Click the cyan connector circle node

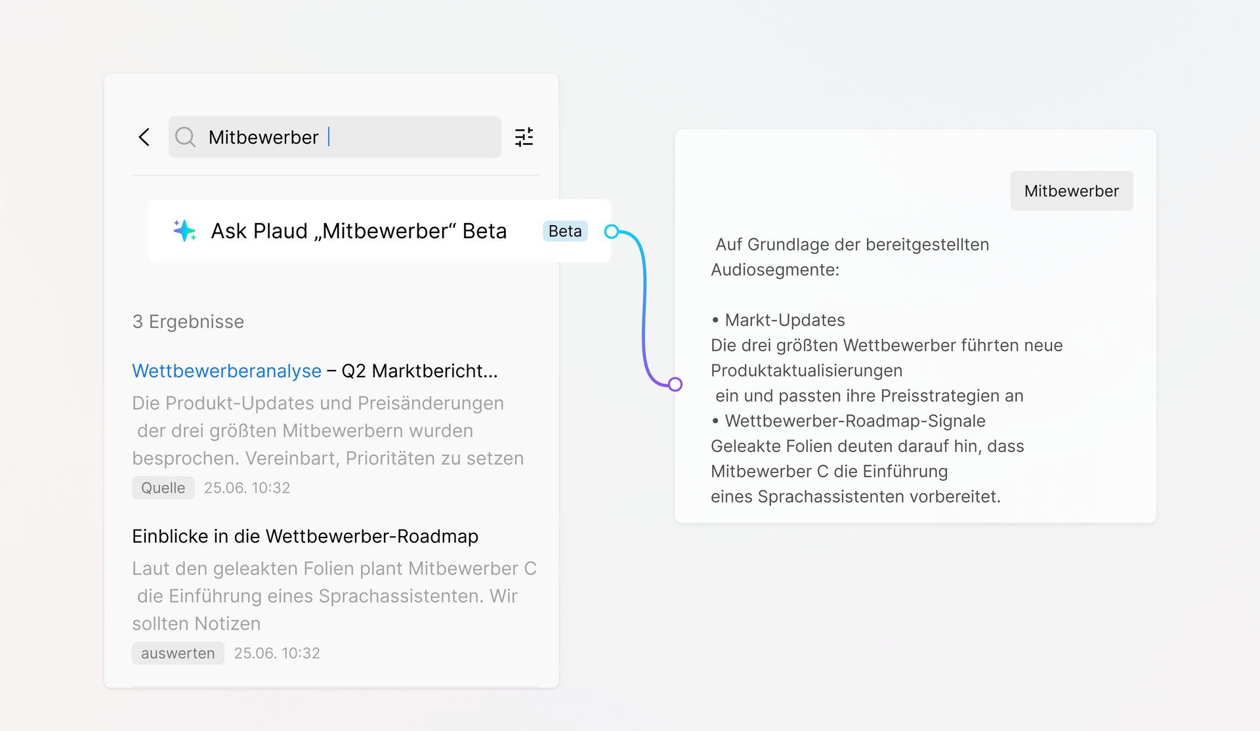(612, 232)
